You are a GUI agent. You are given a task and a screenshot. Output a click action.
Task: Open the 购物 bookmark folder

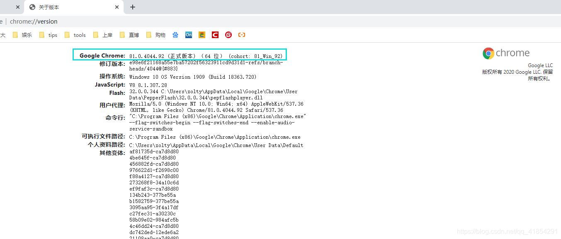coord(156,35)
